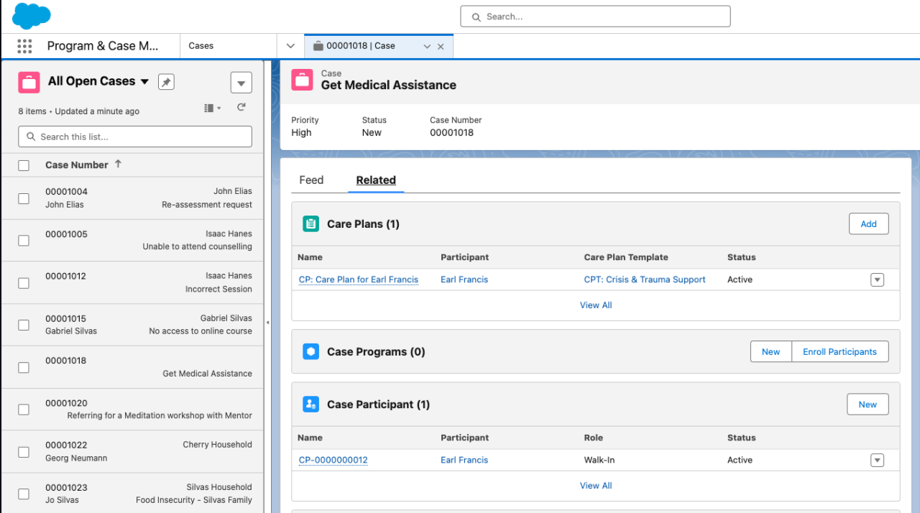
Task: Open Earl Francis link in Care Plans
Action: [464, 280]
